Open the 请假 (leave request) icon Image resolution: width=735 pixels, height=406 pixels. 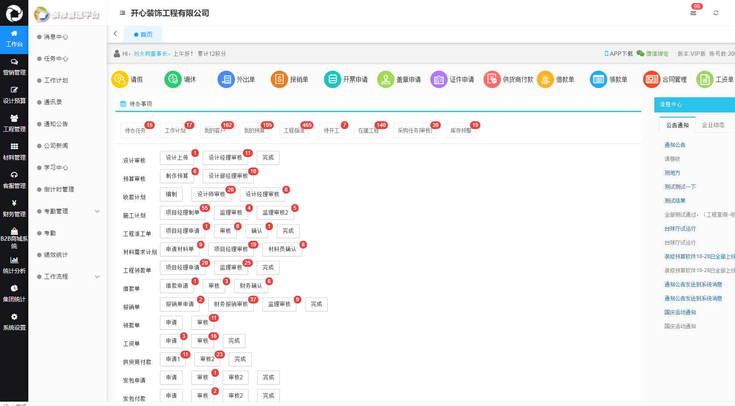click(x=119, y=79)
